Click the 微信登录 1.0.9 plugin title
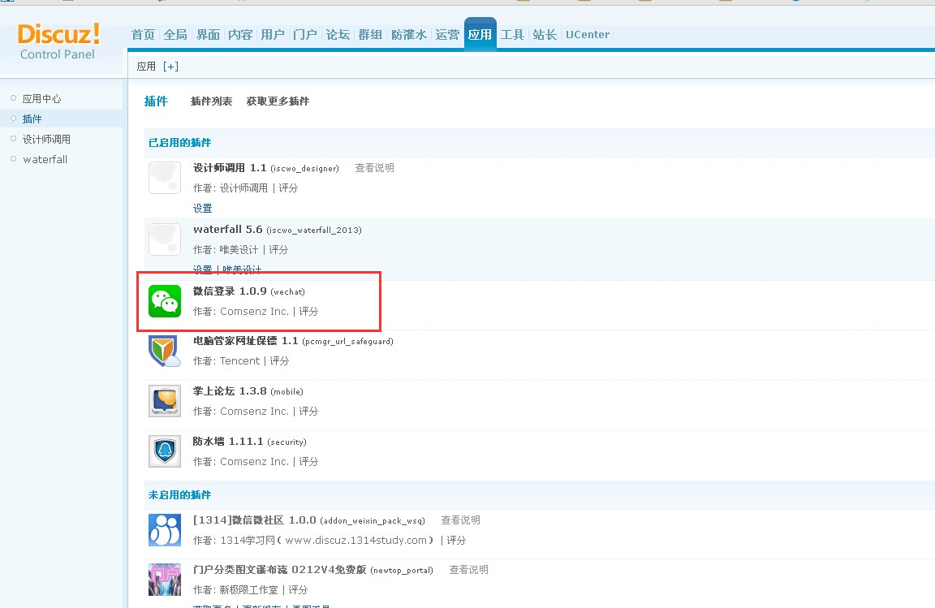935x608 pixels. pos(230,291)
